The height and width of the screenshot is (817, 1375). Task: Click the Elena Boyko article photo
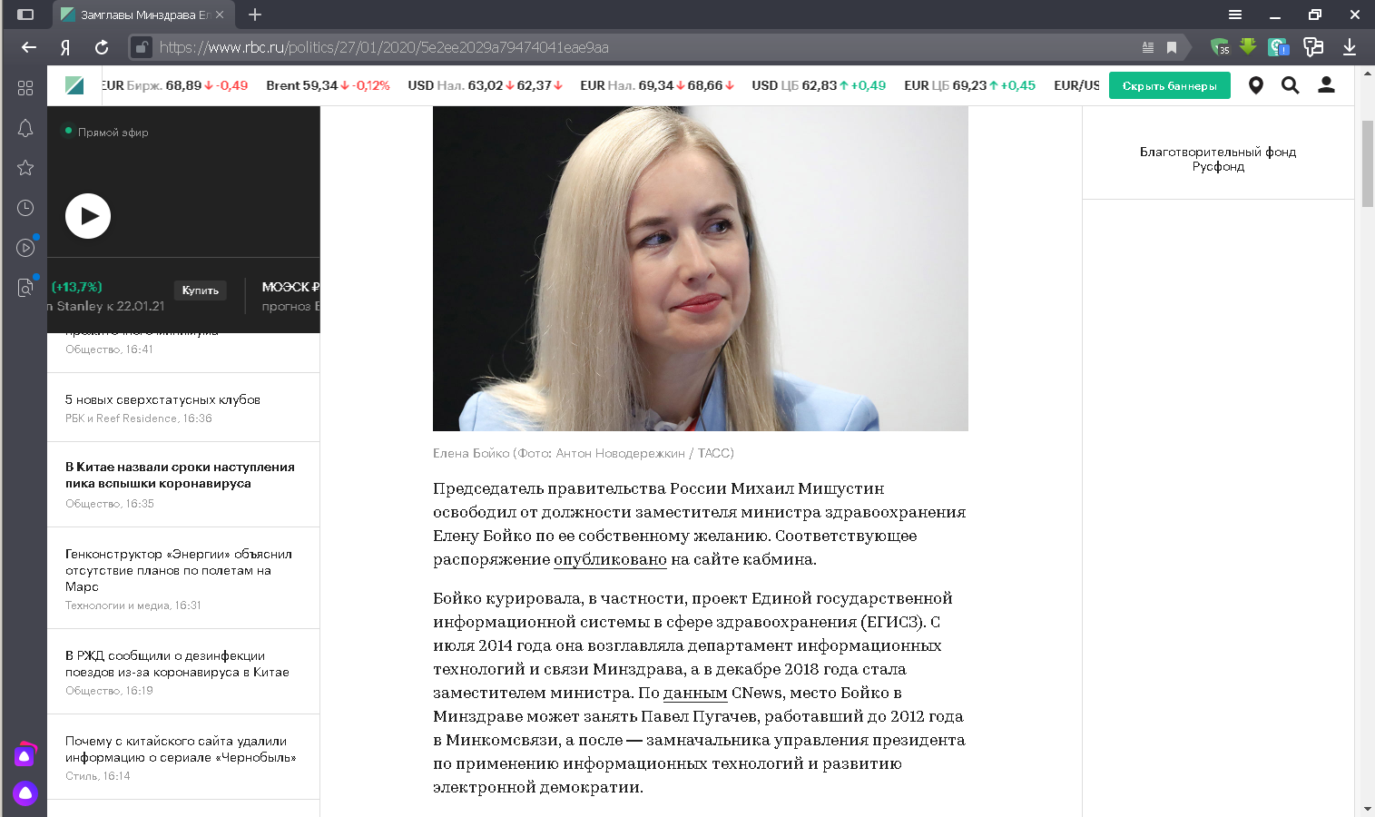point(700,269)
